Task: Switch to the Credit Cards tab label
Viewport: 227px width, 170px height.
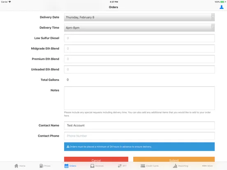Action: pyautogui.click(x=152, y=166)
